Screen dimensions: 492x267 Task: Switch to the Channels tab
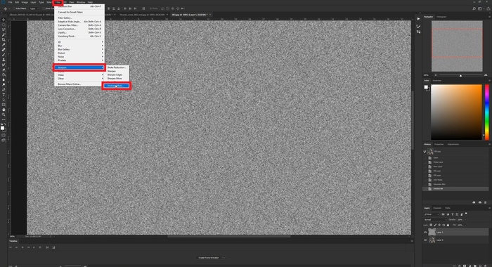pos(437,208)
